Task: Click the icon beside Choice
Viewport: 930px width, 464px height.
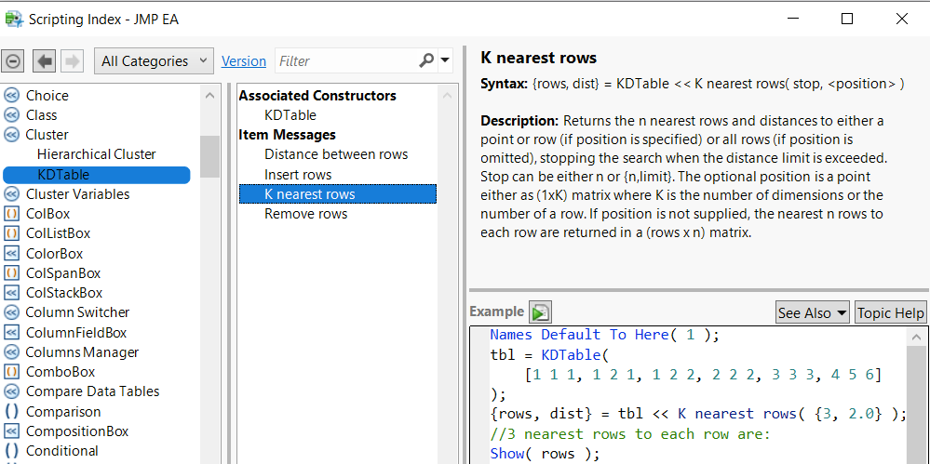Action: [x=11, y=96]
